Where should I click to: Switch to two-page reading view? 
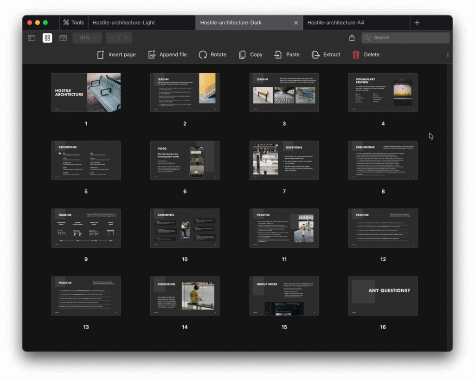(x=63, y=38)
